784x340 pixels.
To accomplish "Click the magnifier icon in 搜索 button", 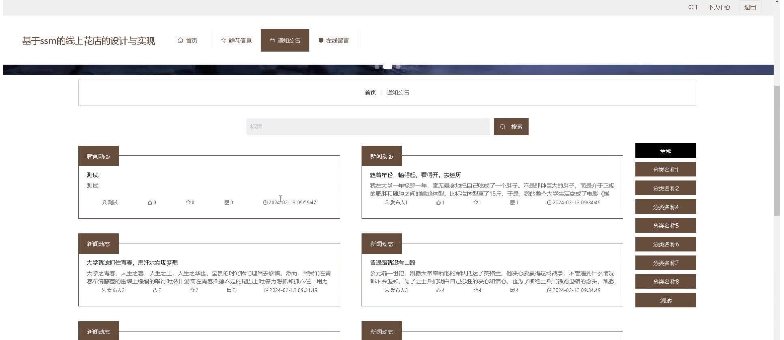I will [503, 127].
